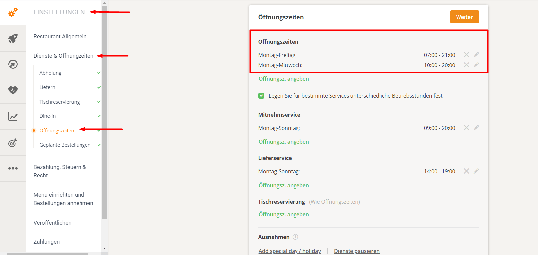This screenshot has width=538, height=255.
Task: Click the sidebar scrollbar up arrow
Action: click(104, 3)
